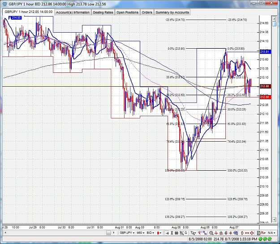Toggle chart auto-scroll to end icon
Screen dimensions: 280x244
coord(167,233)
